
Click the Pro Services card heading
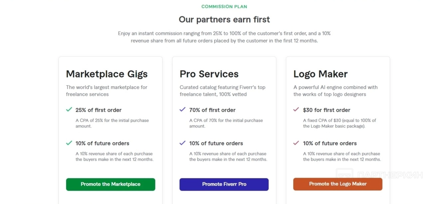(209, 74)
